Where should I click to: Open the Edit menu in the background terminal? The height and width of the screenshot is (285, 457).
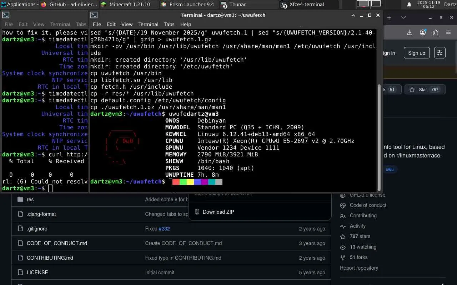tap(23, 24)
